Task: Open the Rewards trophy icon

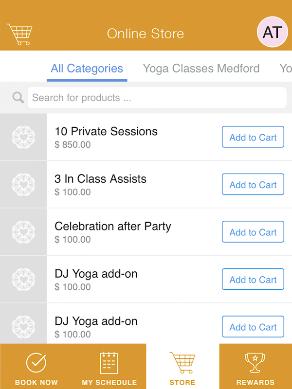Action: pos(255,363)
